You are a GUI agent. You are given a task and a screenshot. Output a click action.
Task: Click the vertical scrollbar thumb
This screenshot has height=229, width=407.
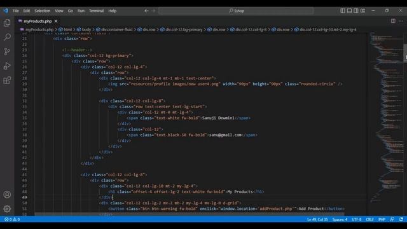(405, 53)
